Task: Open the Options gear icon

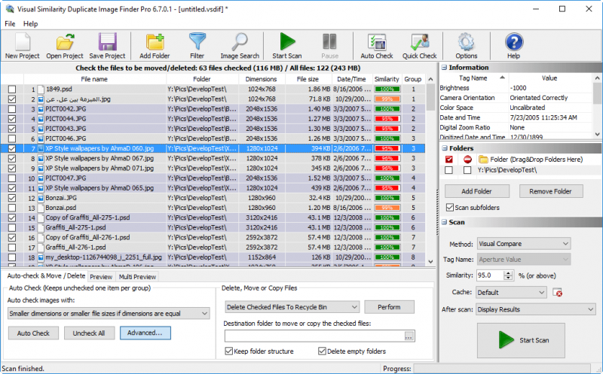Action: (466, 42)
